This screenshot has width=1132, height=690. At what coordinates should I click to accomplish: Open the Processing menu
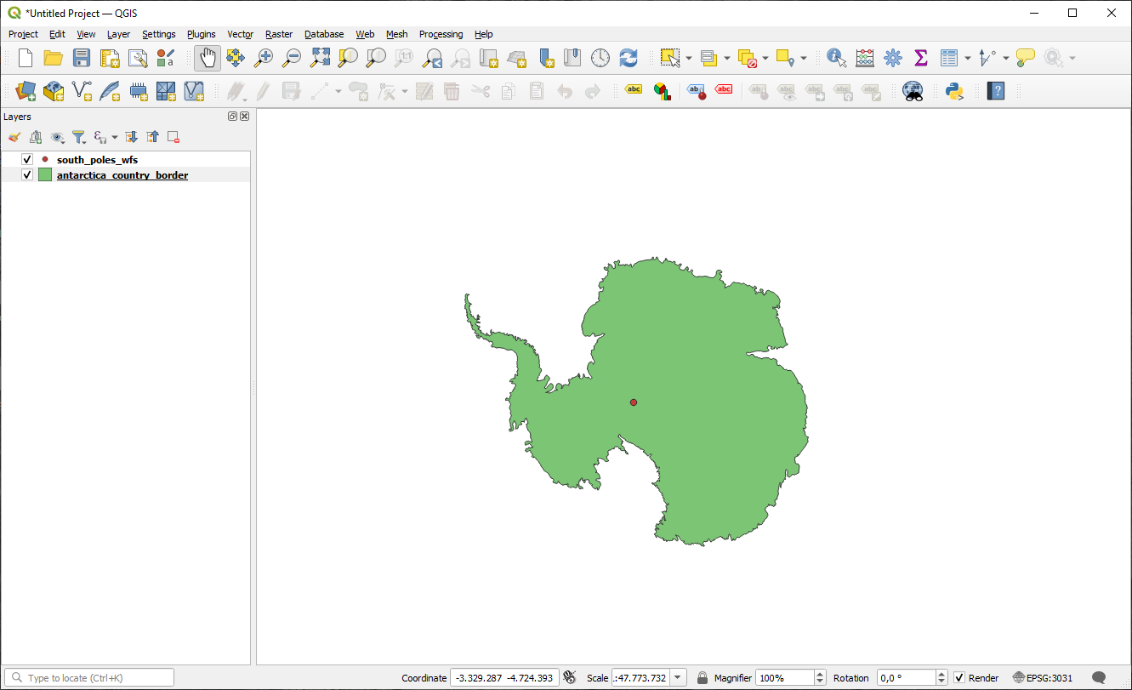pos(441,34)
